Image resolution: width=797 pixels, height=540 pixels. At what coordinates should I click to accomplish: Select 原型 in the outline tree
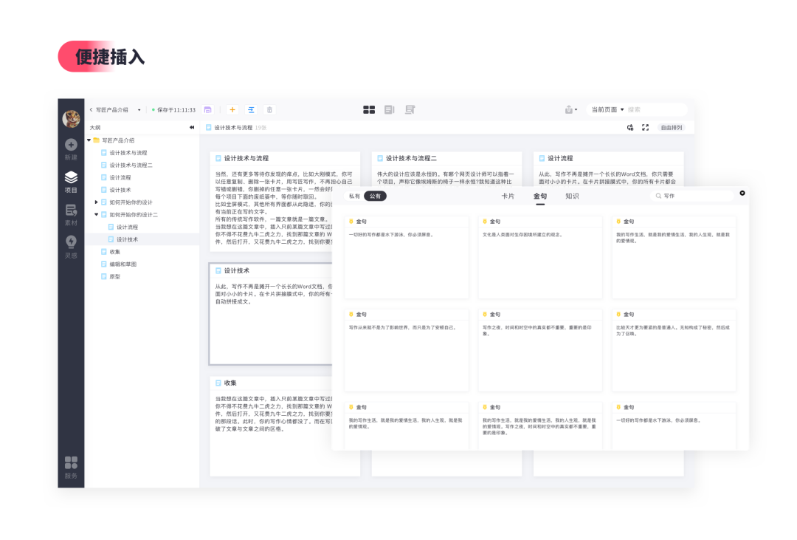(115, 276)
